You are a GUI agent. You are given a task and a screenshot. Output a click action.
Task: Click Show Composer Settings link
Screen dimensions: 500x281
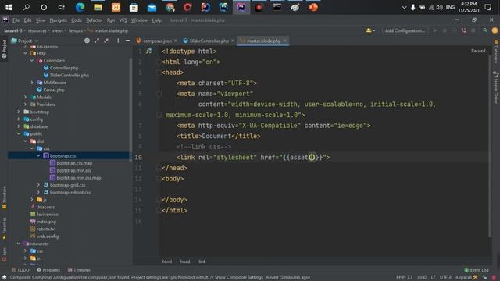point(239,277)
